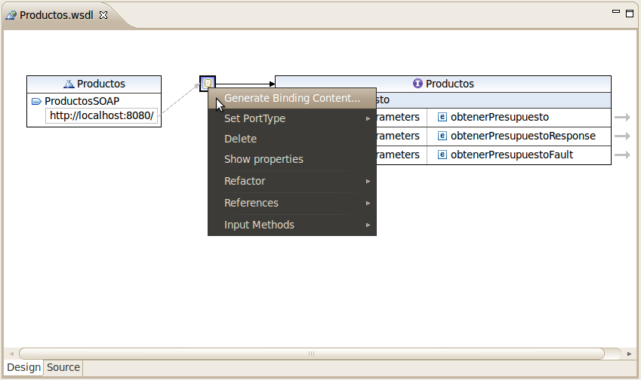Screen dimensions: 641x380
Task: Select the binding icon between service and port type
Action: click(208, 84)
